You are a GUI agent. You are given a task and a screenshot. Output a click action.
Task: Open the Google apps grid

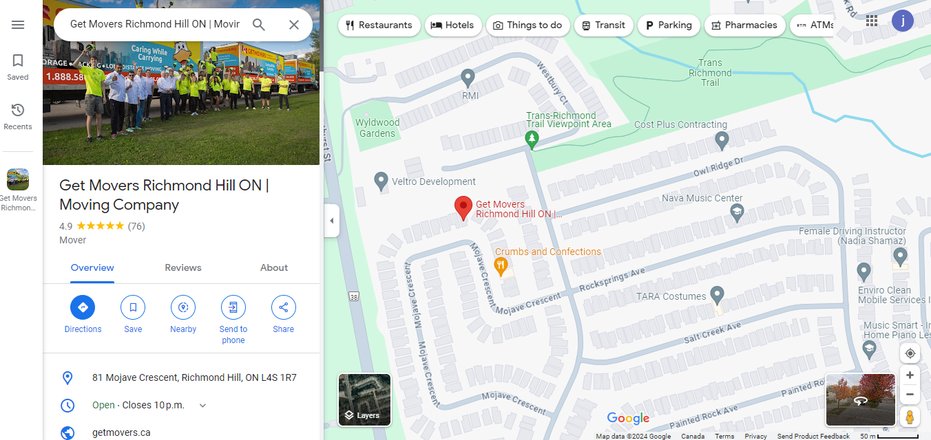872,21
